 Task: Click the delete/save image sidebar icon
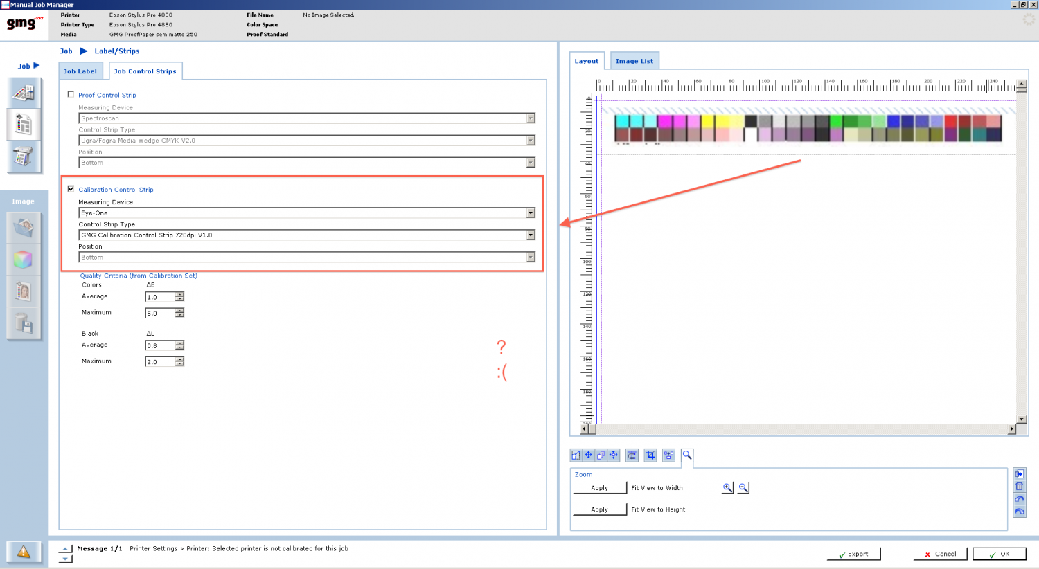[x=24, y=324]
